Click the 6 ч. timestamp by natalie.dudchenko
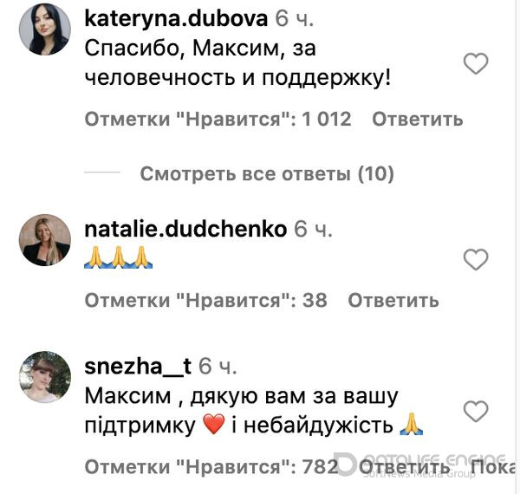Screen dimensions: 520x494 click(313, 229)
